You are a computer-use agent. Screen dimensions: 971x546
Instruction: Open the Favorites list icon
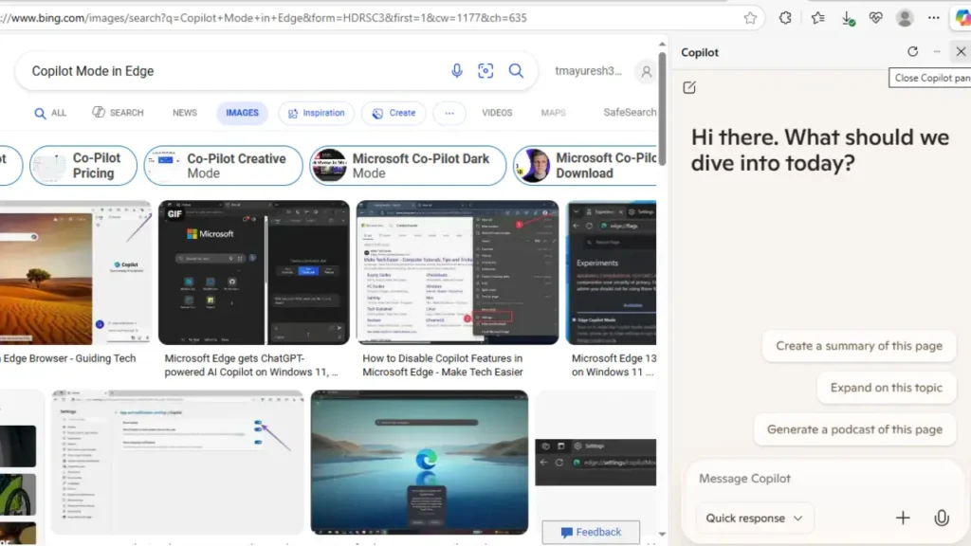818,18
